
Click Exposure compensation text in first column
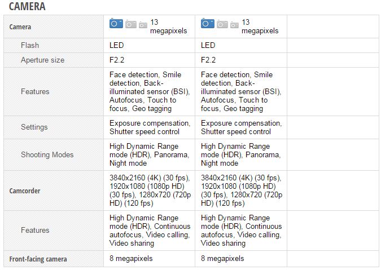[150, 123]
